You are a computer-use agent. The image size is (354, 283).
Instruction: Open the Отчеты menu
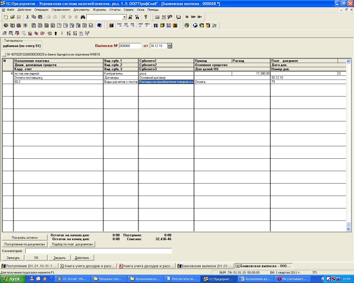115,10
